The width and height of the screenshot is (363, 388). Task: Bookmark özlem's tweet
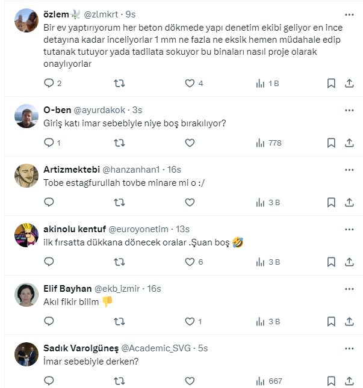pyautogui.click(x=331, y=84)
